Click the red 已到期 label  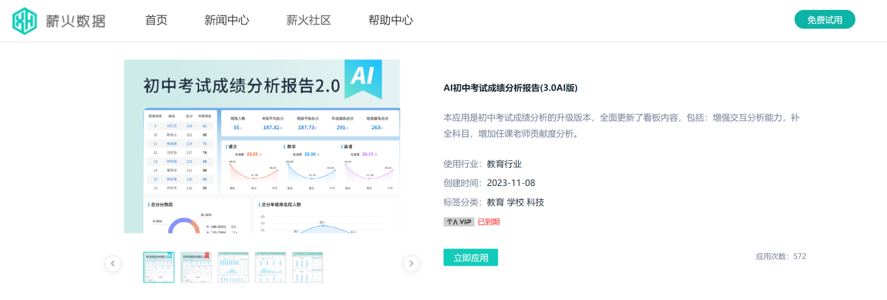click(x=489, y=222)
